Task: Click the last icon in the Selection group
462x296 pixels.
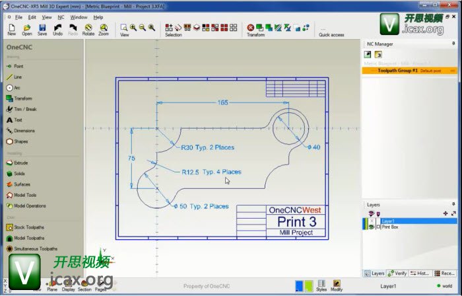Action: [234, 28]
